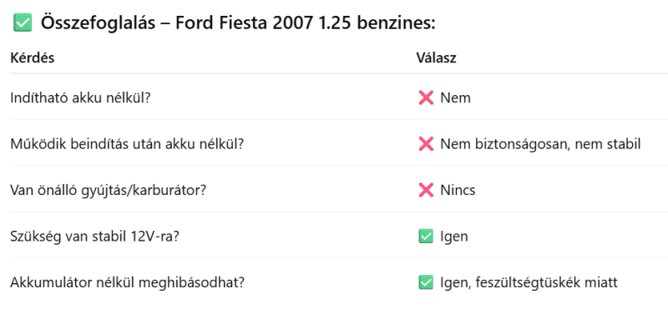Click the Nem answer text

pyautogui.click(x=455, y=98)
